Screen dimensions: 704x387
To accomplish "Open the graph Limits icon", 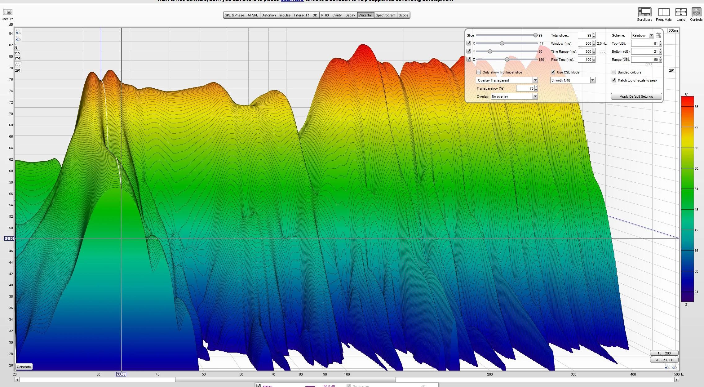I will [681, 12].
